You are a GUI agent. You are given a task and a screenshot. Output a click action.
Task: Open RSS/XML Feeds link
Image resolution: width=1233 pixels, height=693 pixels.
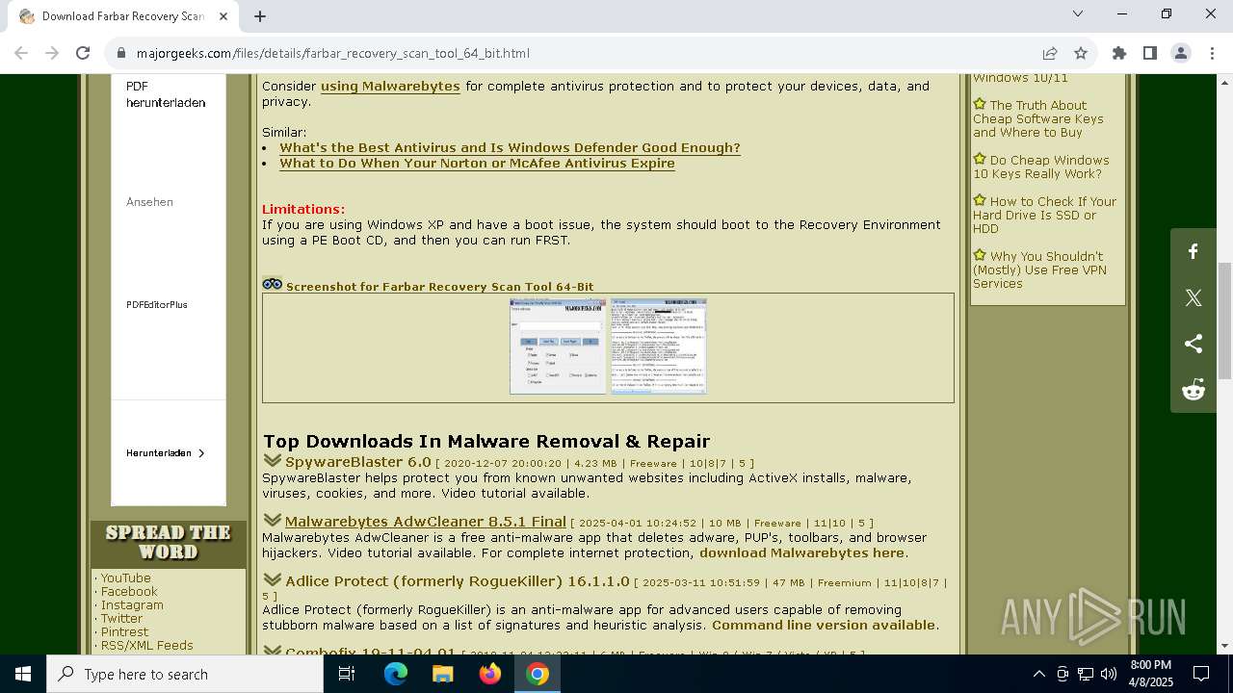pyautogui.click(x=146, y=645)
